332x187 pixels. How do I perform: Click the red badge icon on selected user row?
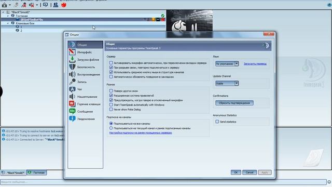(163, 20)
